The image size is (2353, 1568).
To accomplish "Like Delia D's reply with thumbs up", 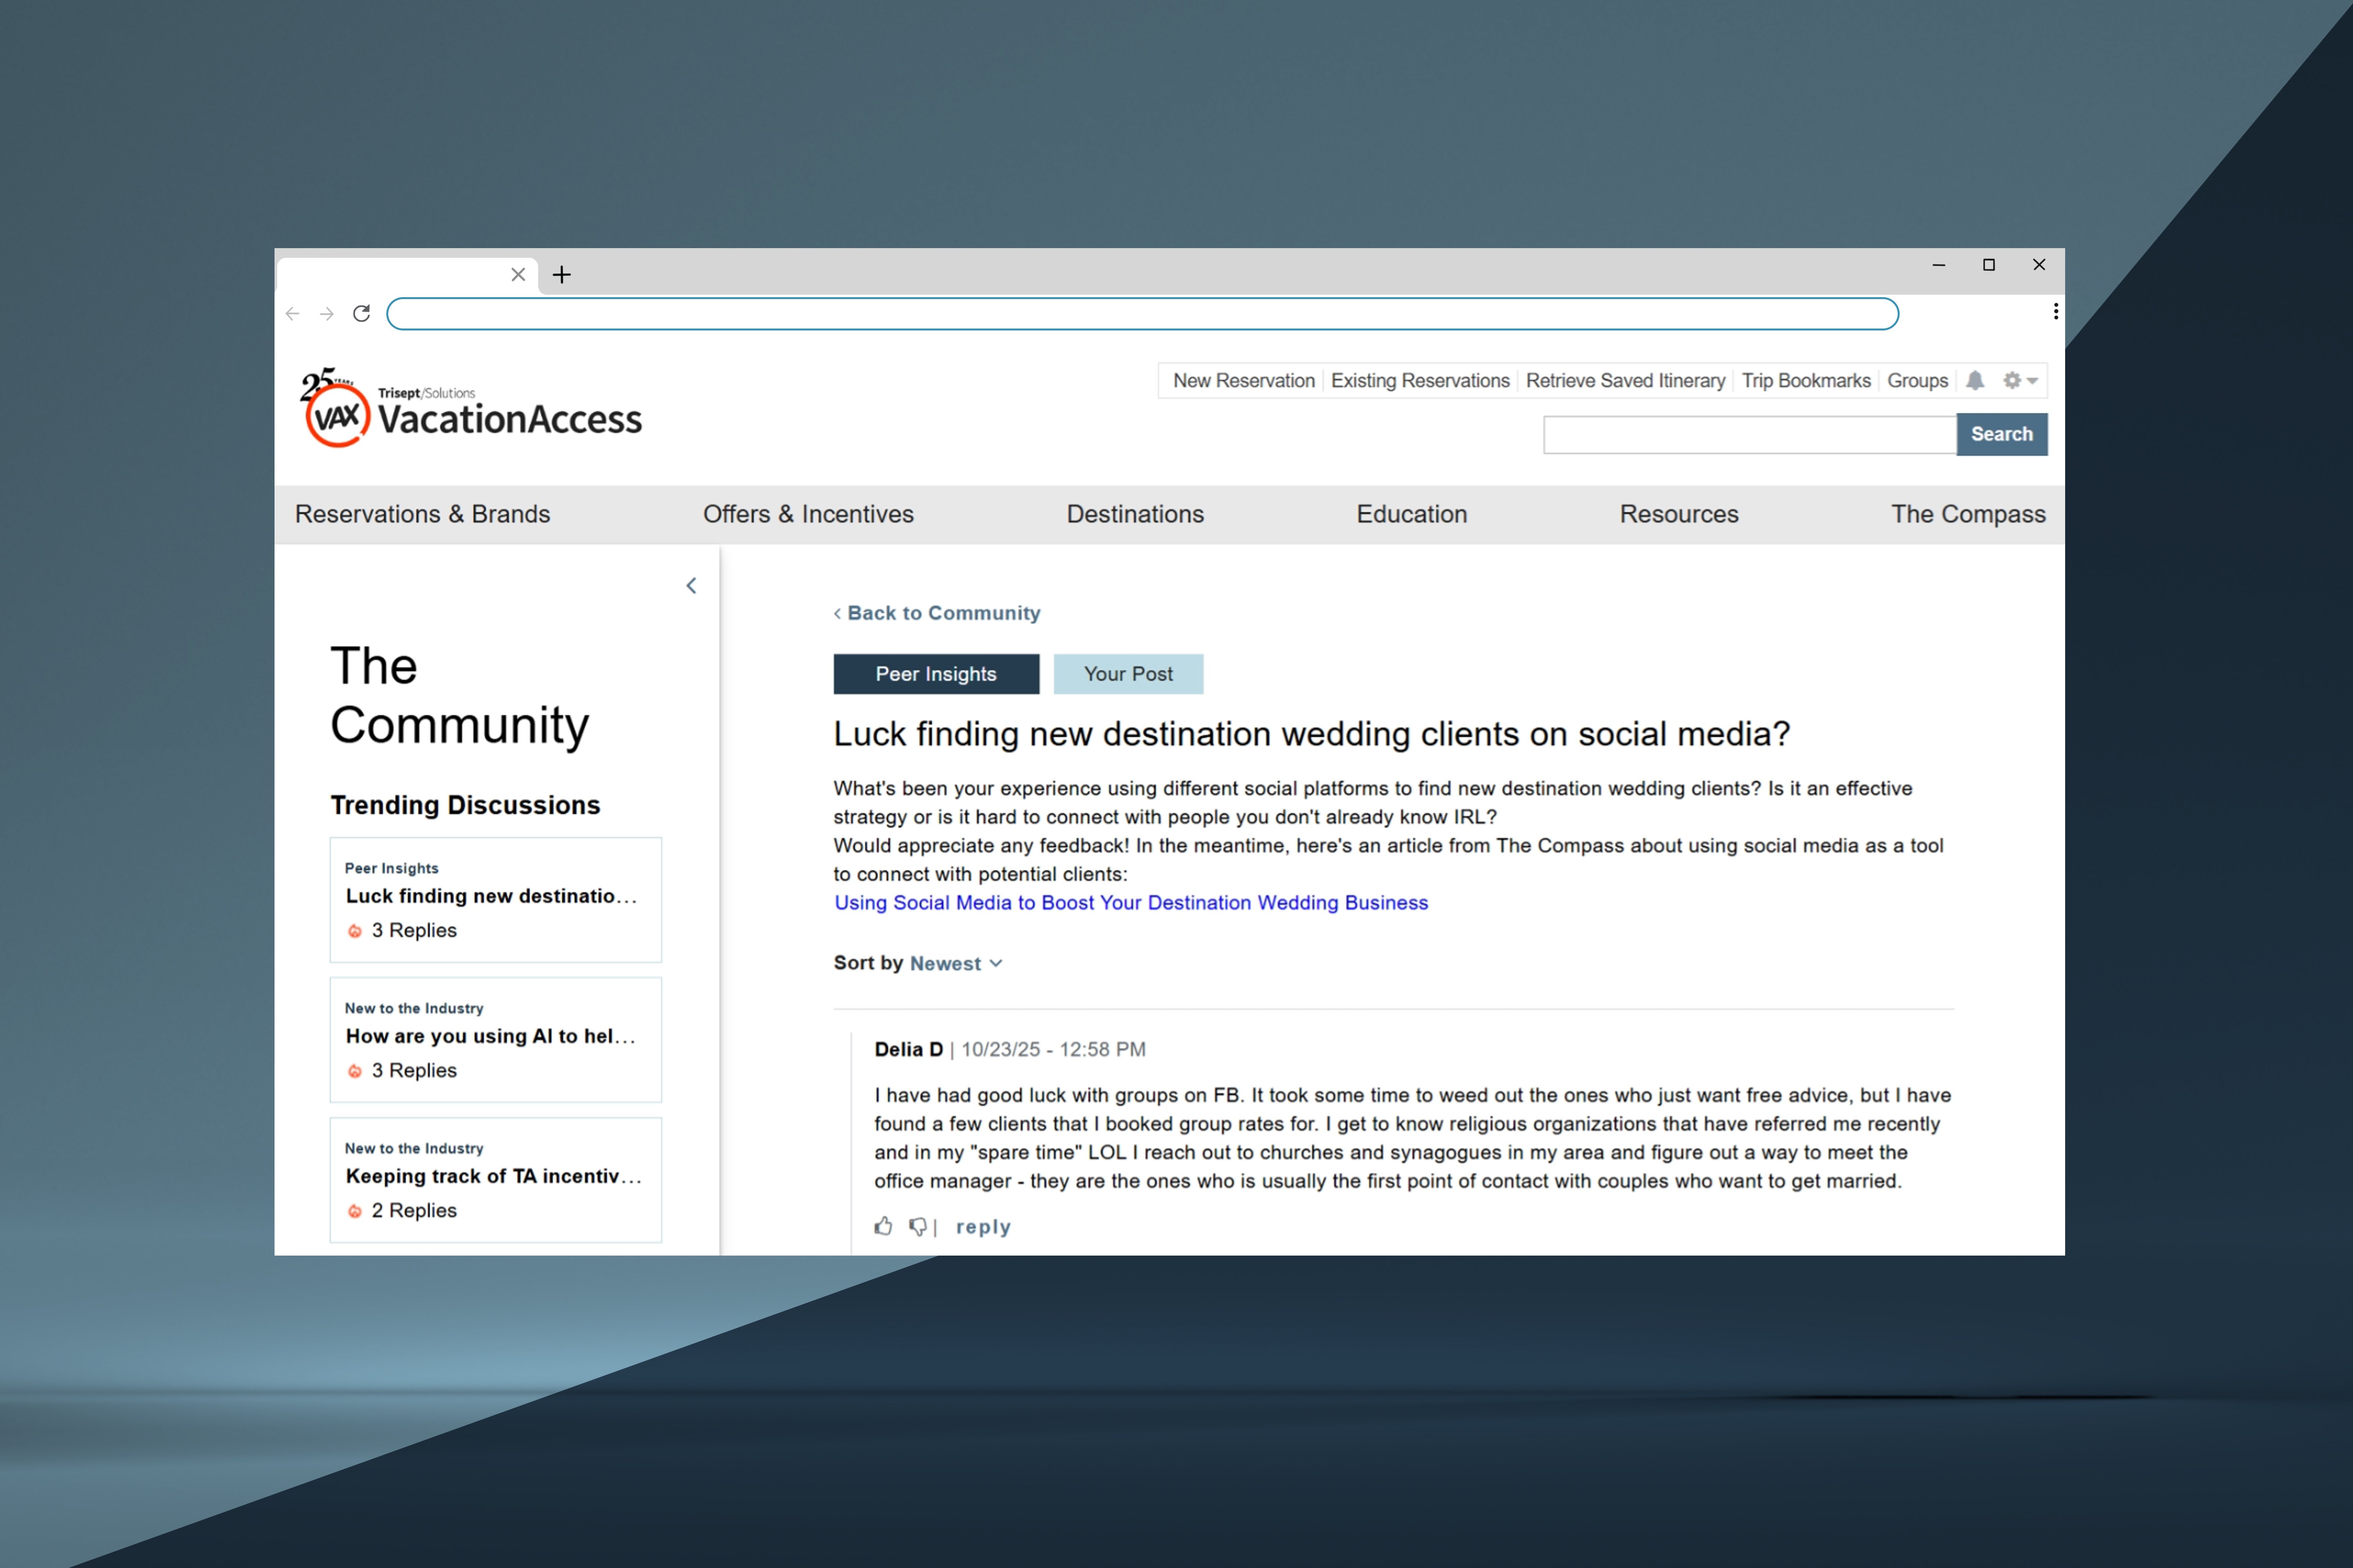I will tap(884, 1226).
